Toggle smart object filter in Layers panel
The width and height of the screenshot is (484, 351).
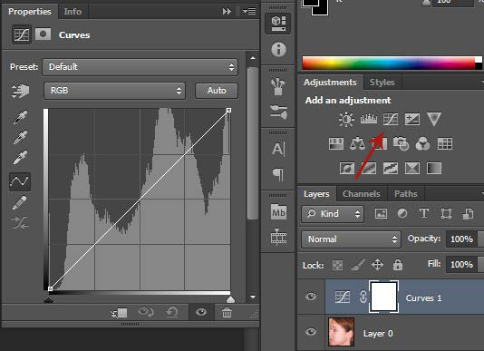[469, 213]
